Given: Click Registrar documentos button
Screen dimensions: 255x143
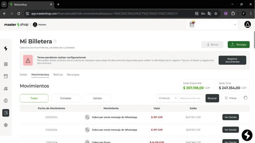Looking at the screenshot, I should [x=232, y=60].
